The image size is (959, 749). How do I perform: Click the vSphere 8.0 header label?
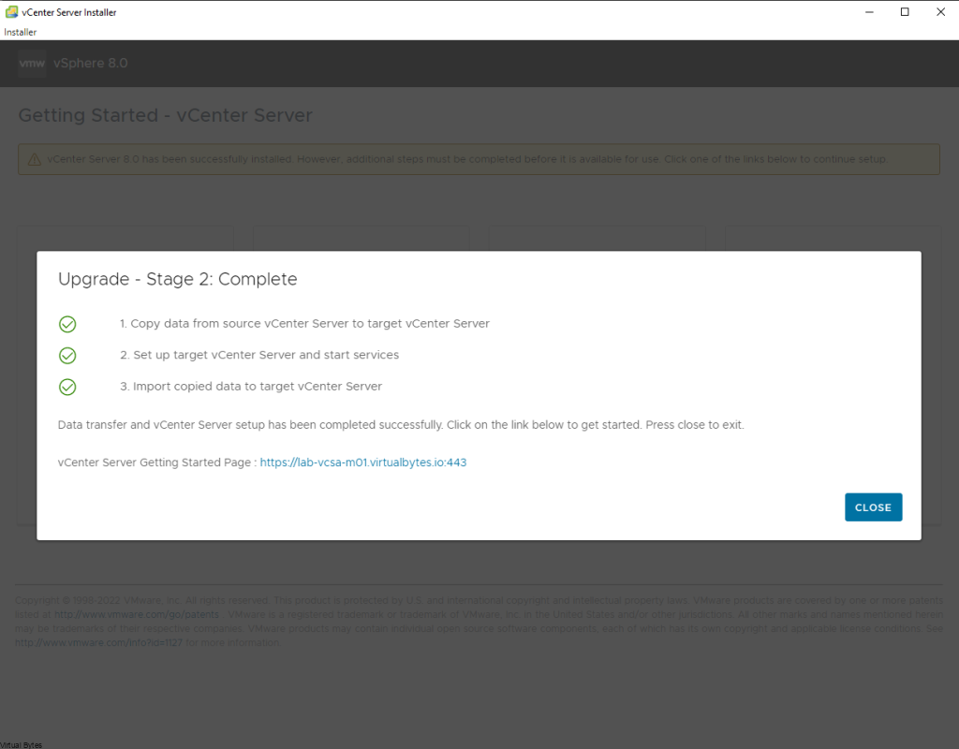point(91,64)
